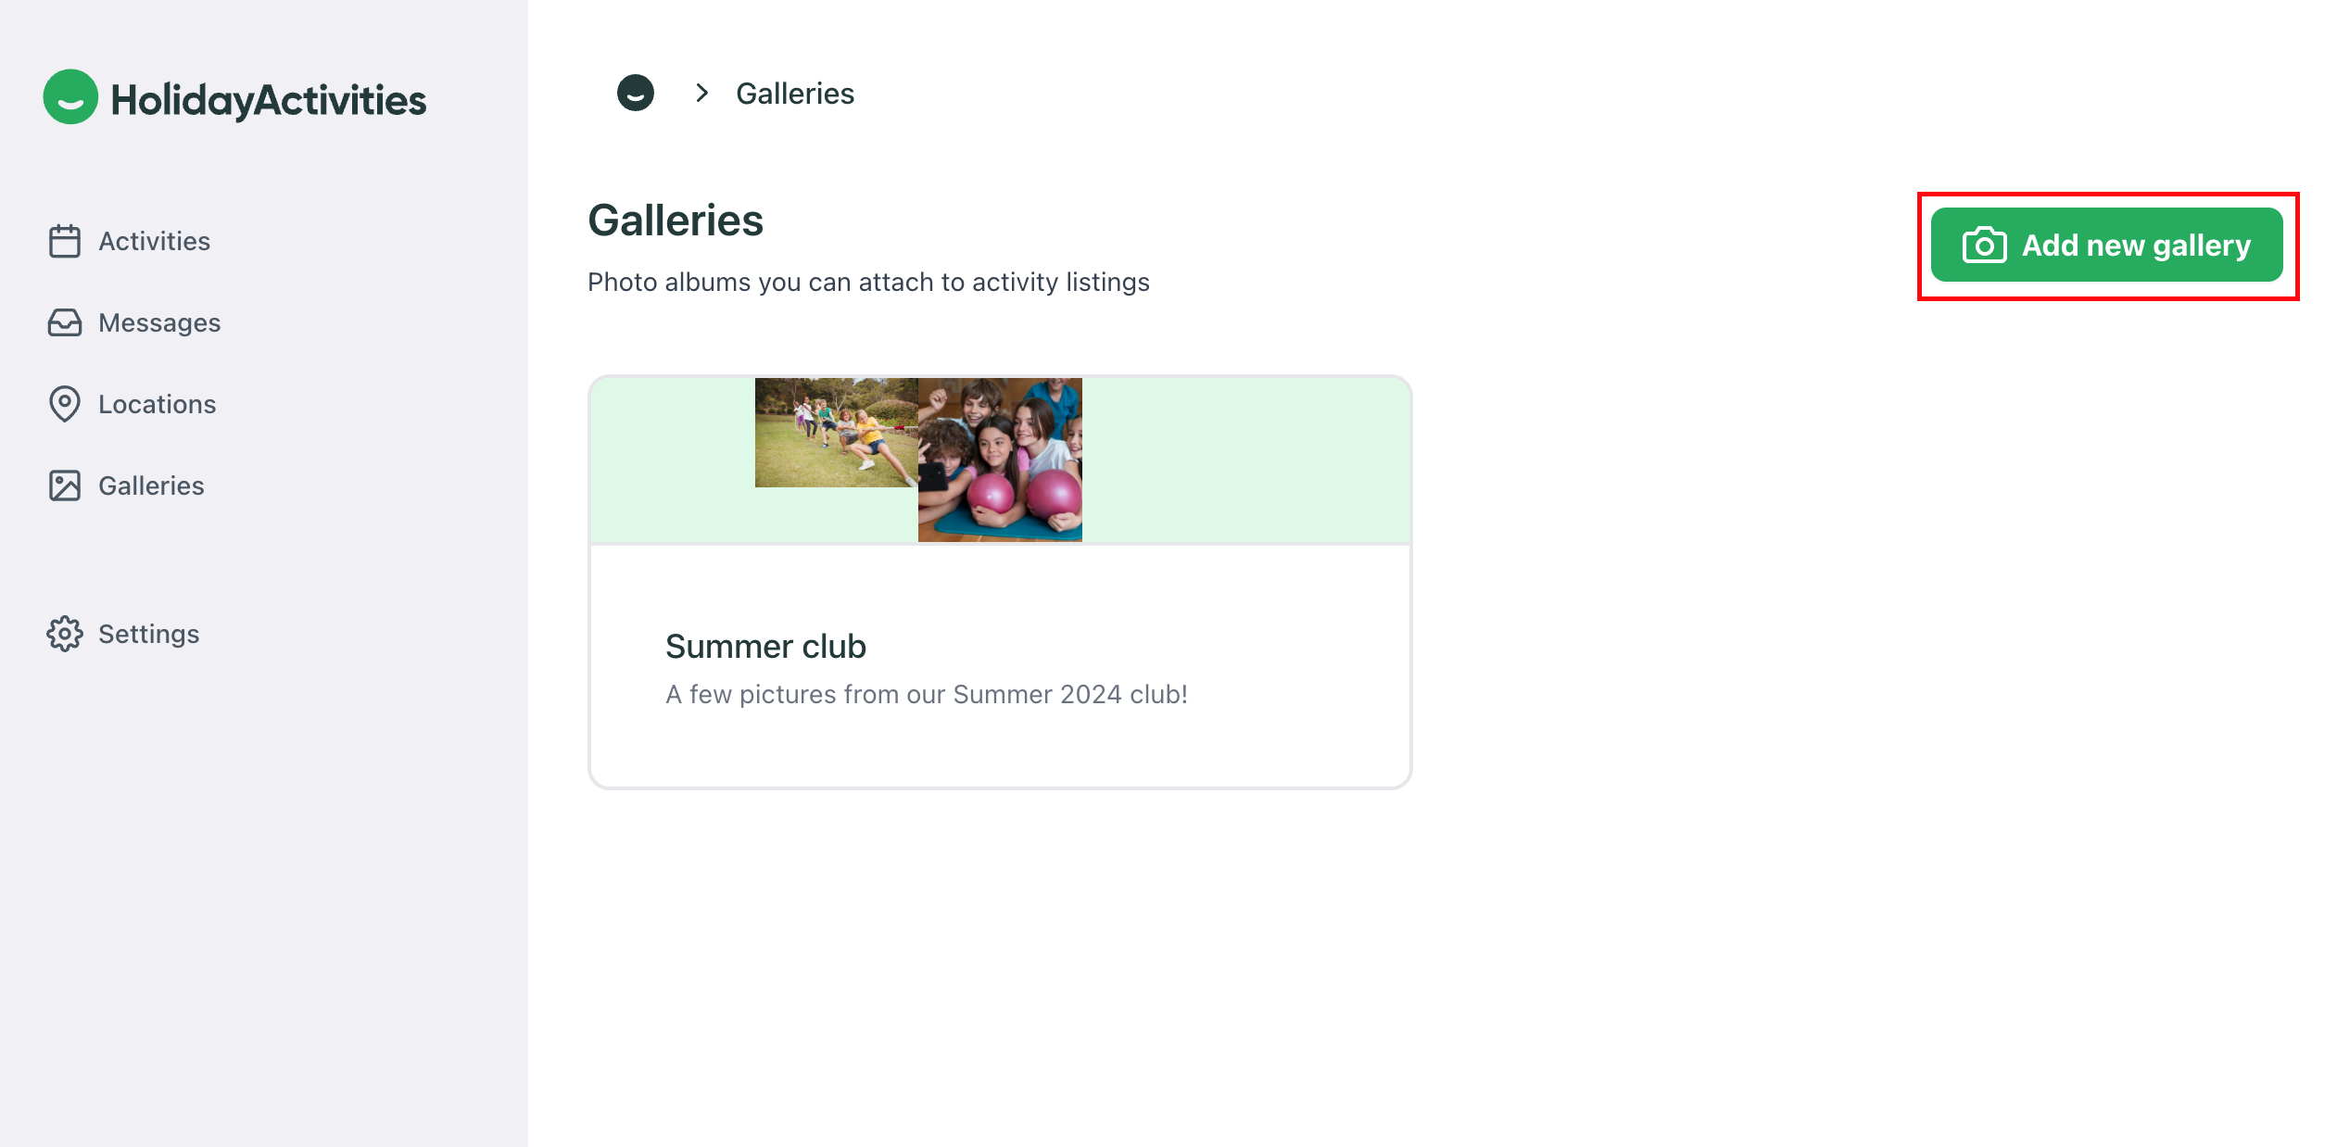Click the green HolidayActivities logo icon
Image resolution: width=2337 pixels, height=1147 pixels.
pos(70,97)
